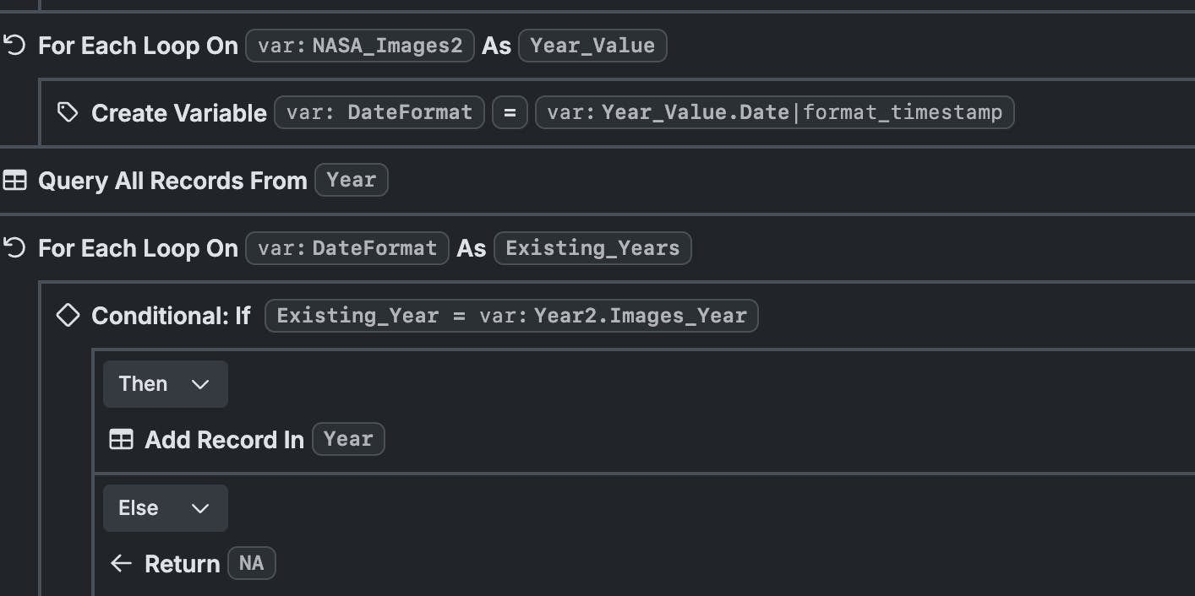Edit the Year_Value.Date|format_timestamp value field
This screenshot has height=596, width=1195.
(774, 112)
